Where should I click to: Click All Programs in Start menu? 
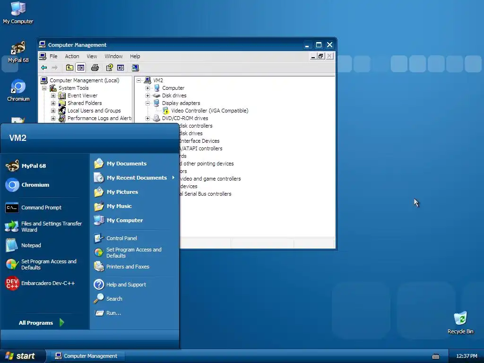pos(41,322)
